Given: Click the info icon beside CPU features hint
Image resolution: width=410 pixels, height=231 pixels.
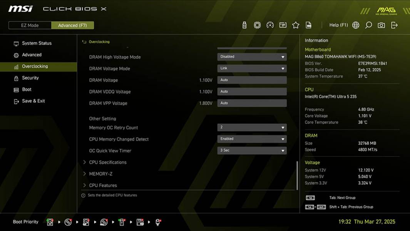Looking at the screenshot, I should (83, 196).
